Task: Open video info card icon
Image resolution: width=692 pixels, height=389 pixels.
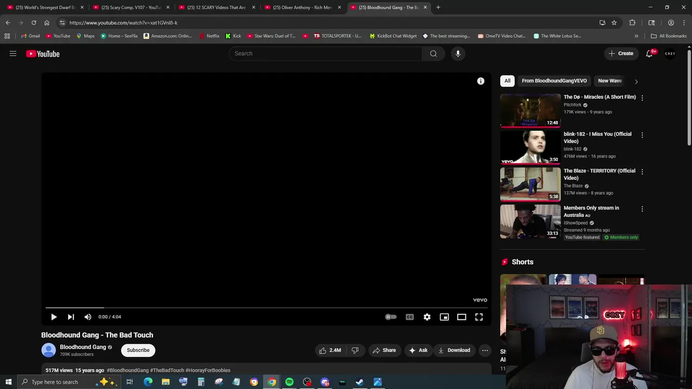Action: pos(481,81)
